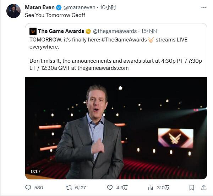The width and height of the screenshot is (213, 196).
Task: Open the #TheGameAwards hashtag
Action: click(x=124, y=40)
